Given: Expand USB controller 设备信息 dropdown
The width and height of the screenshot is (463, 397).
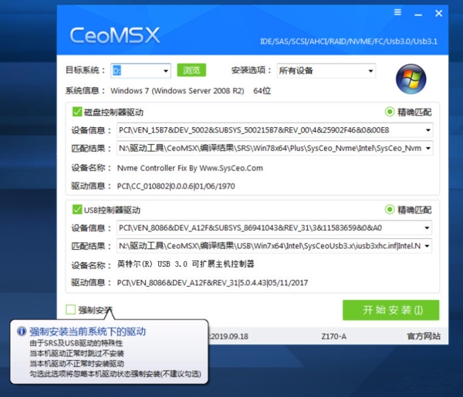Looking at the screenshot, I should [x=427, y=227].
